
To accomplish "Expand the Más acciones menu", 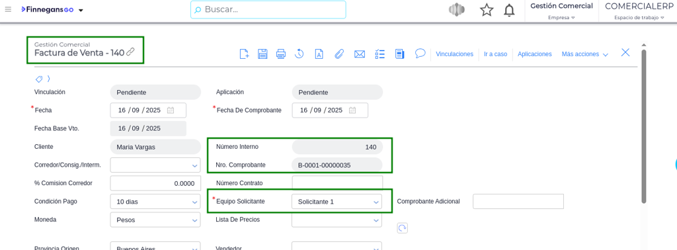I will pos(584,54).
